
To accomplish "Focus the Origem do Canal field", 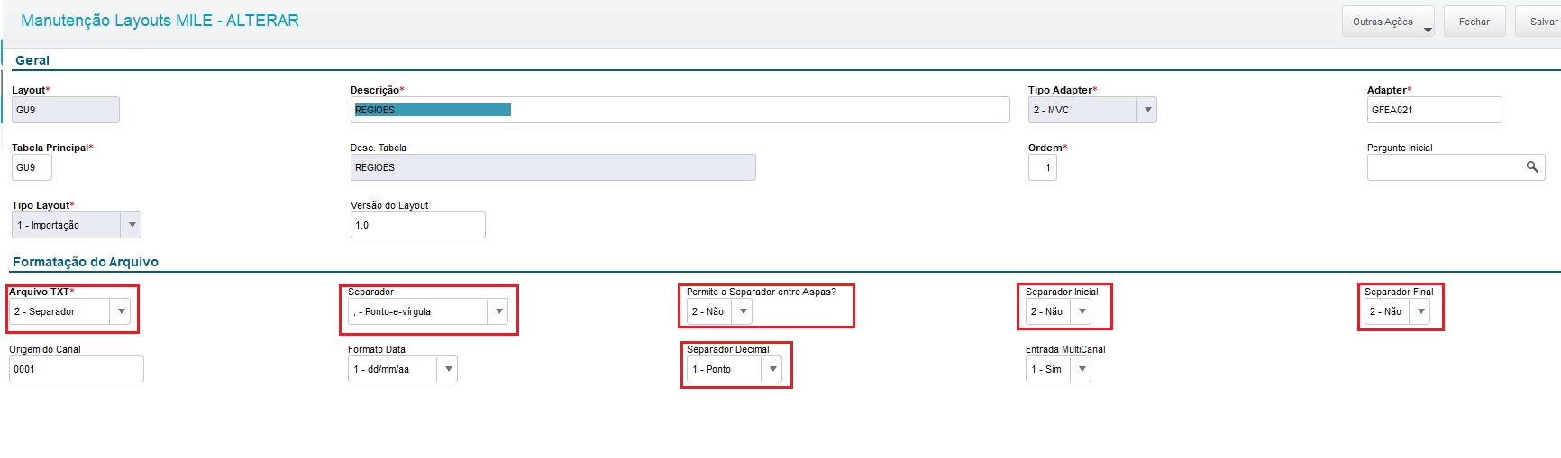I will (77, 369).
